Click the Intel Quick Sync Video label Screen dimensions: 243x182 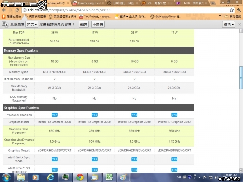[19, 159]
